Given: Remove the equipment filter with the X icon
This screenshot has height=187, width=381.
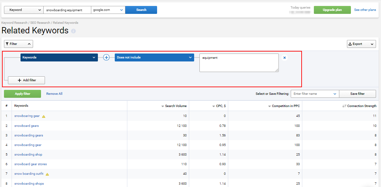Looking at the screenshot, I should (x=284, y=58).
